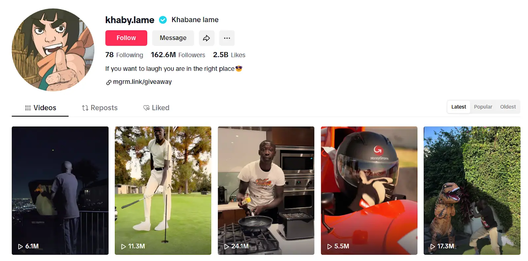Click the link chain icon in bio
Screen dimensions: 528x261
click(109, 82)
